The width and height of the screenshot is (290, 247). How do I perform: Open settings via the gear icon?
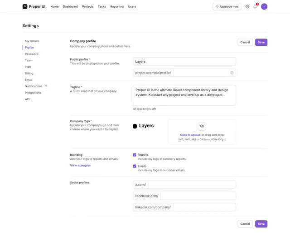point(247,6)
